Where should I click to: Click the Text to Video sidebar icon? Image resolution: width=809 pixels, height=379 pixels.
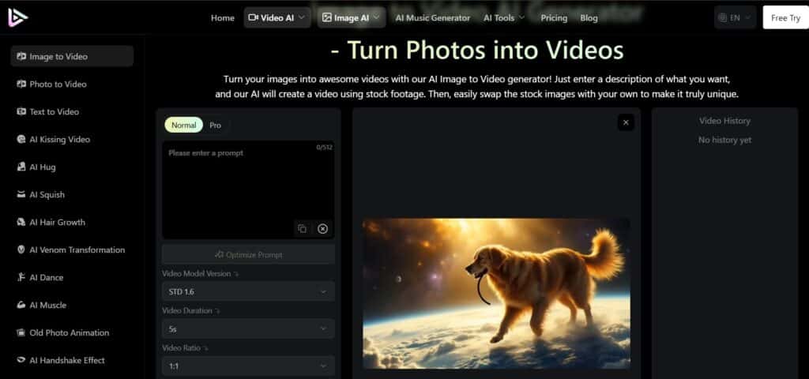pos(22,112)
